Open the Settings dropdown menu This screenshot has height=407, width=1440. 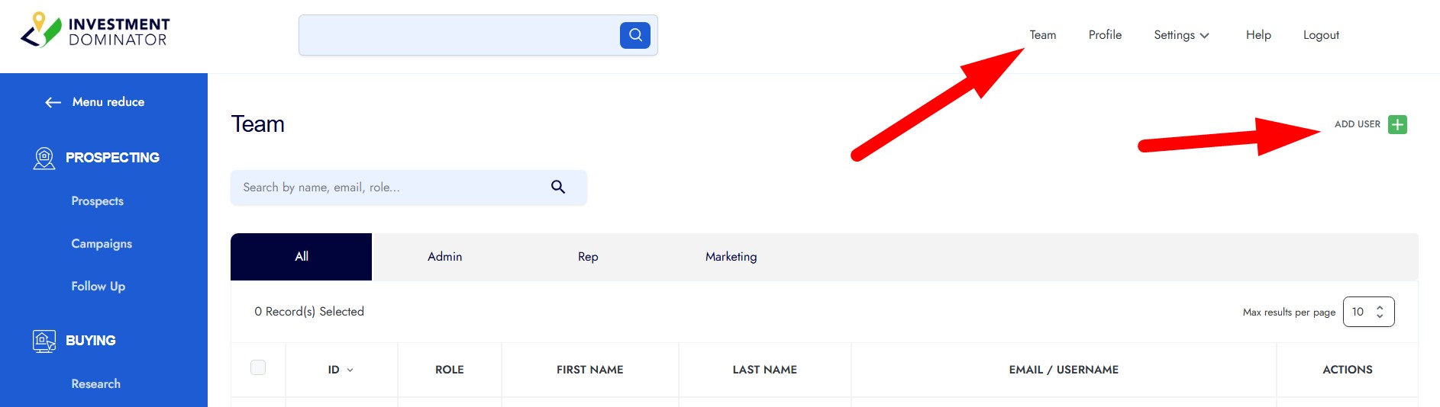1180,35
